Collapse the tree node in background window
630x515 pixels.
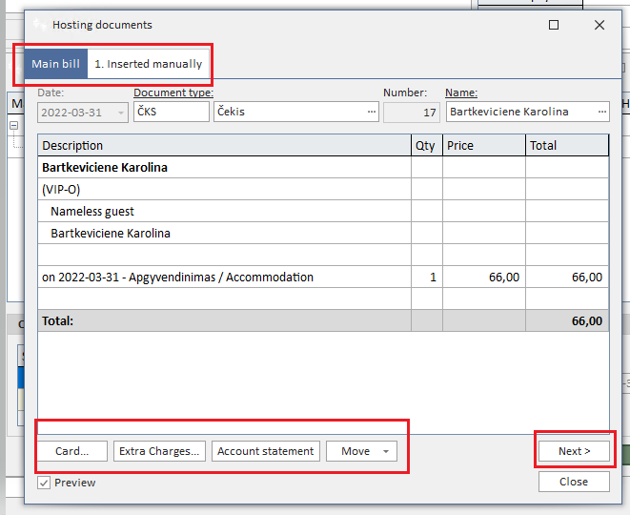click(13, 126)
